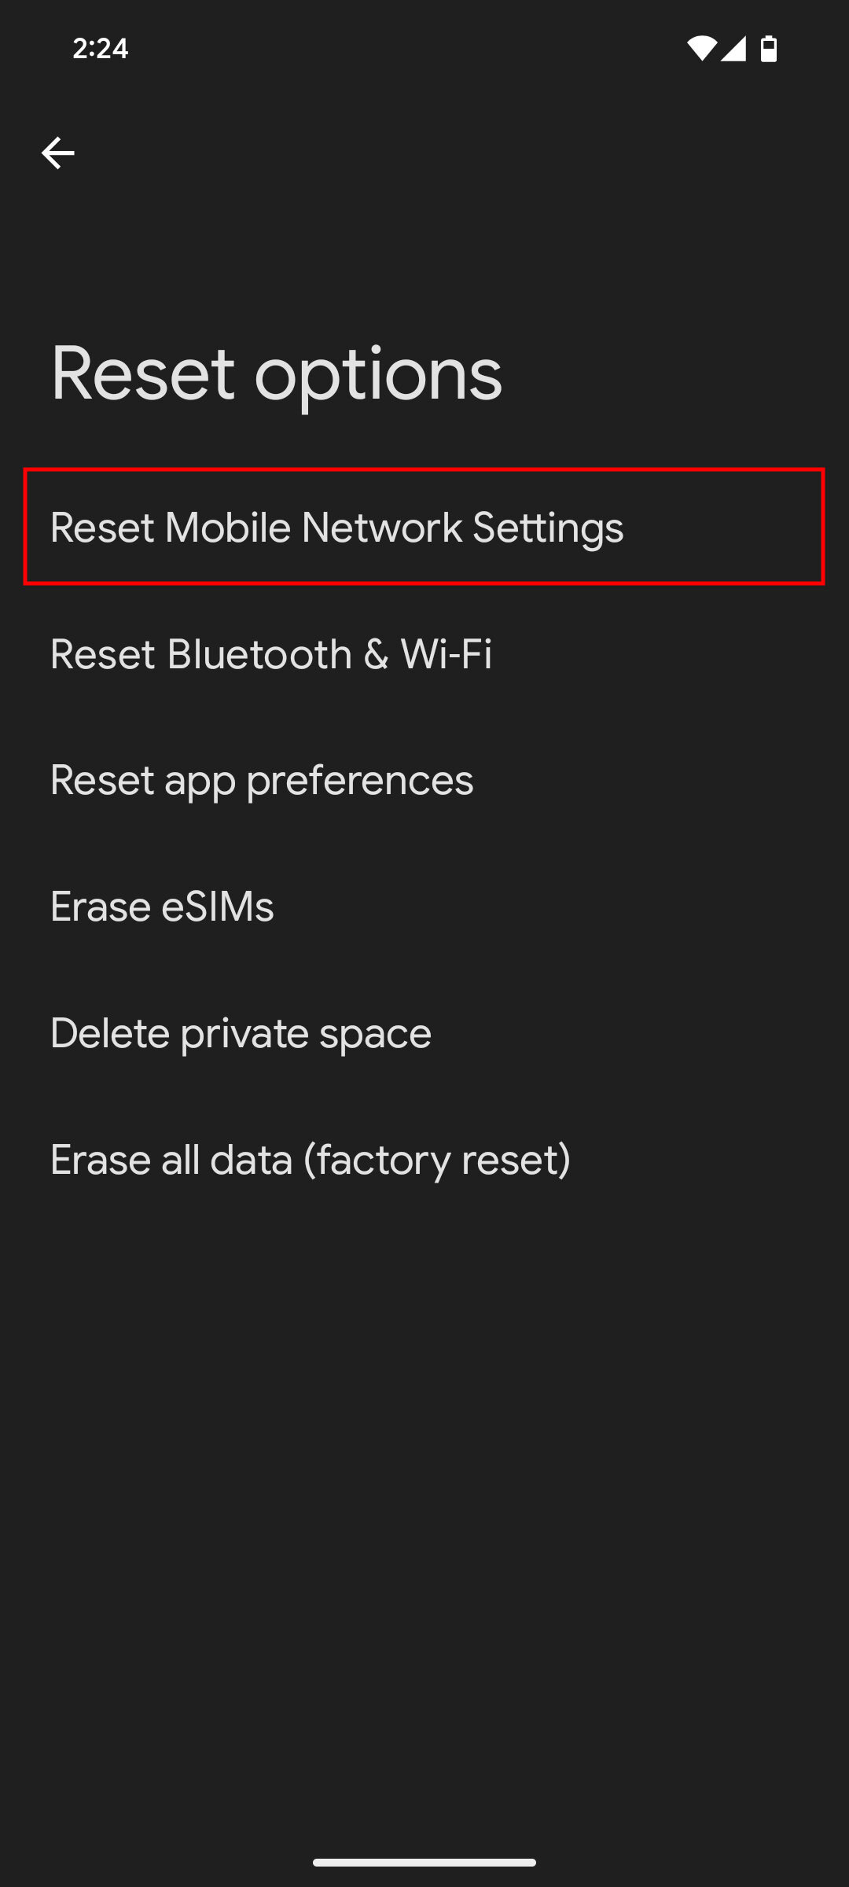Select Erase all data (factory reset)
The height and width of the screenshot is (1887, 849).
coord(311,1159)
